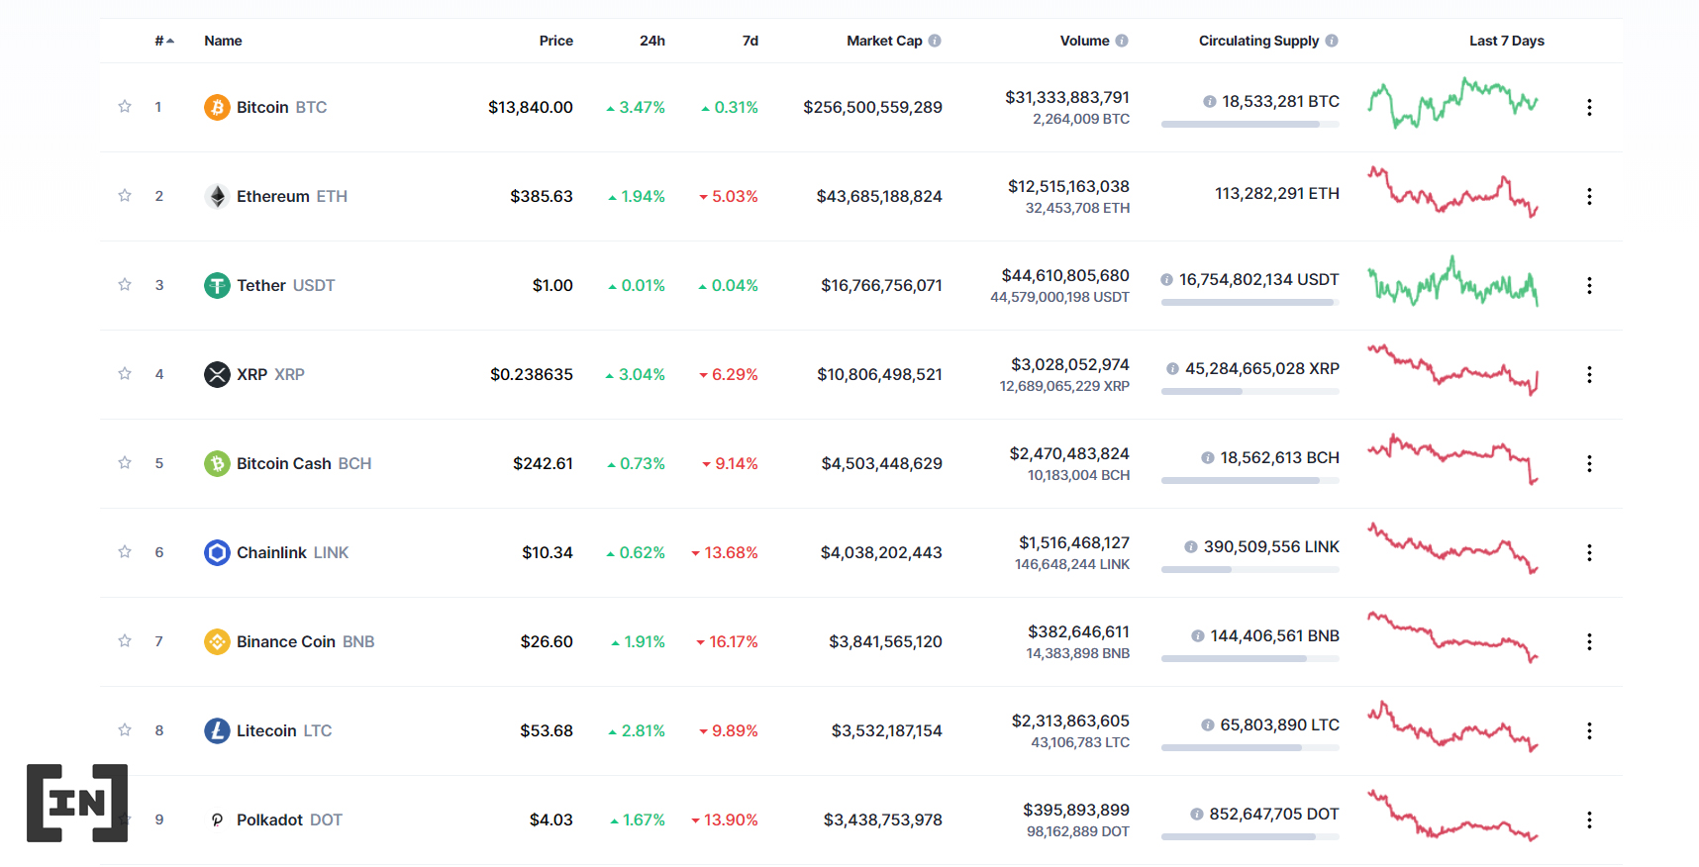Open the Tether row options menu

pos(1589,285)
